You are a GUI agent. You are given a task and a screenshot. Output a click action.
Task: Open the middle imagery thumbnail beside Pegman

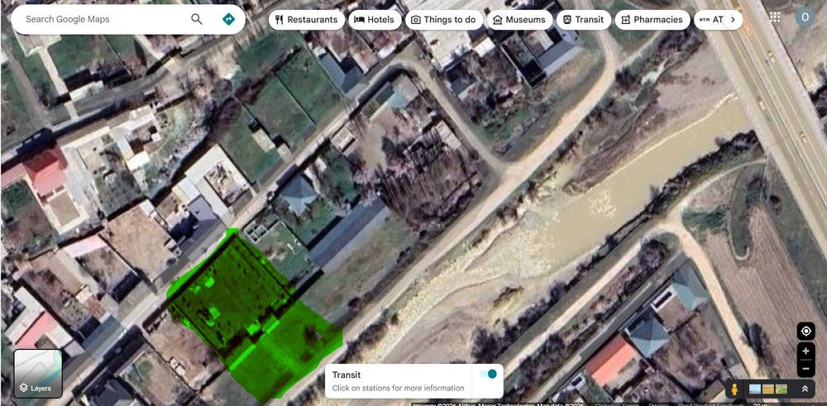click(x=768, y=389)
